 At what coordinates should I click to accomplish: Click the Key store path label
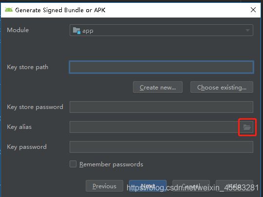click(27, 67)
